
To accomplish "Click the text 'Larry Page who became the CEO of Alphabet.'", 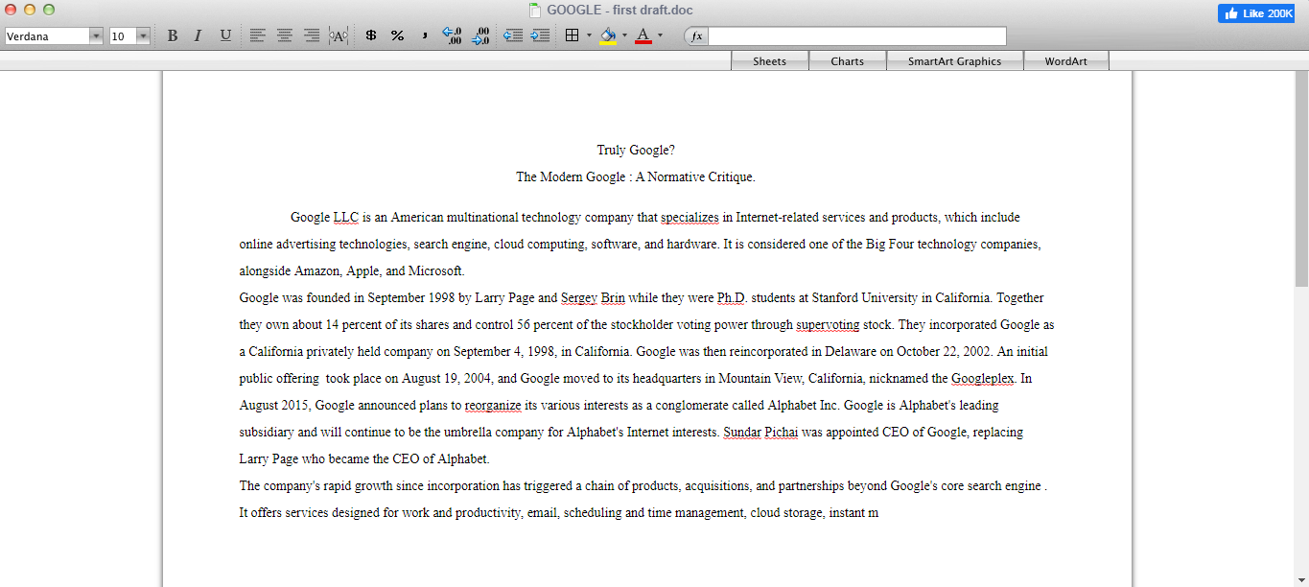I will click(x=364, y=458).
